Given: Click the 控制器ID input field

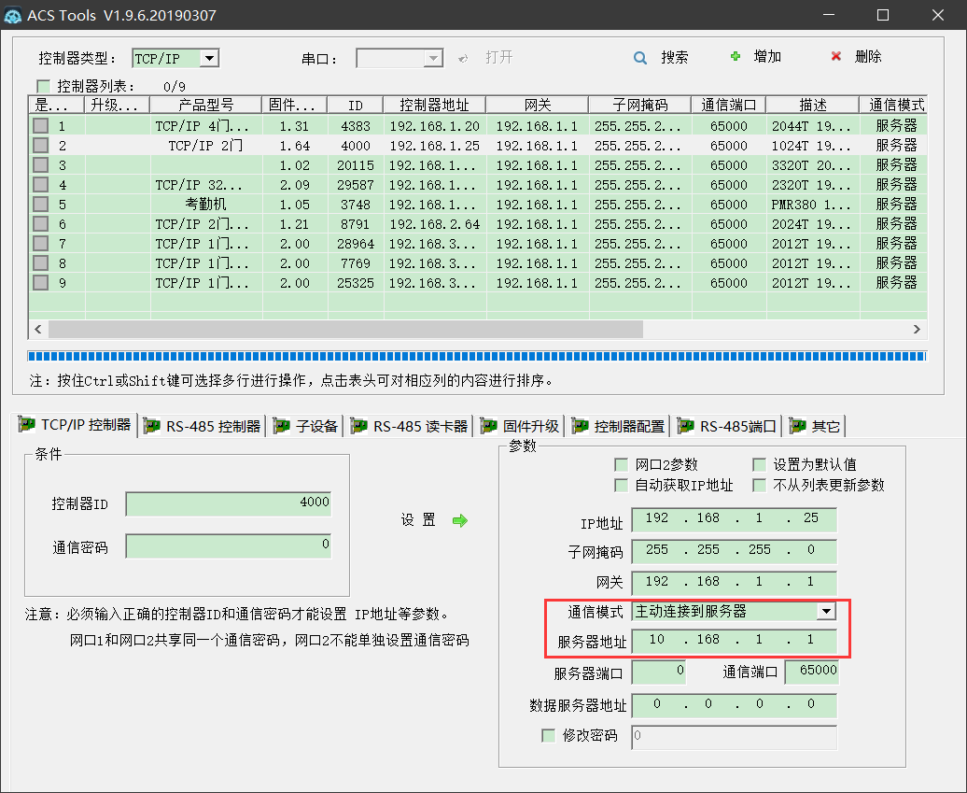Looking at the screenshot, I should pyautogui.click(x=228, y=503).
